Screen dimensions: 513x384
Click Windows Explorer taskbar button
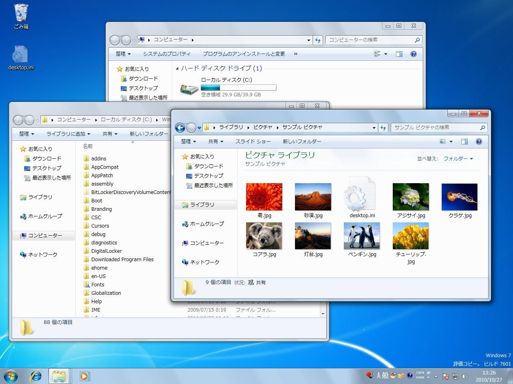[59, 376]
